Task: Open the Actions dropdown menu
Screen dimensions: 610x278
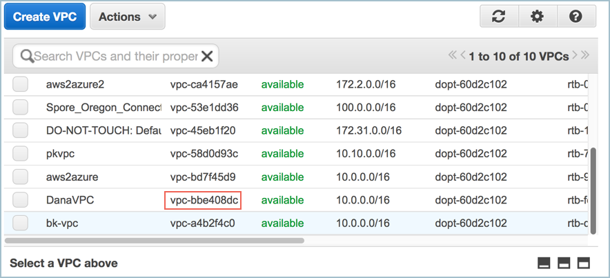Action: pyautogui.click(x=127, y=17)
